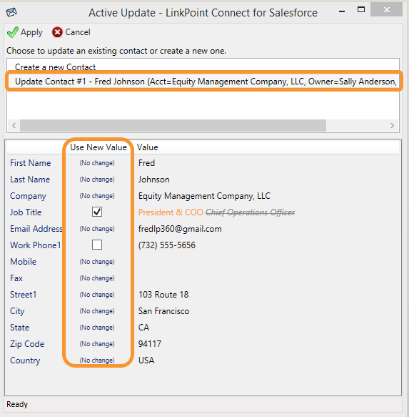Click the Ready status bar text
Image resolution: width=409 pixels, height=417 pixels.
17,405
